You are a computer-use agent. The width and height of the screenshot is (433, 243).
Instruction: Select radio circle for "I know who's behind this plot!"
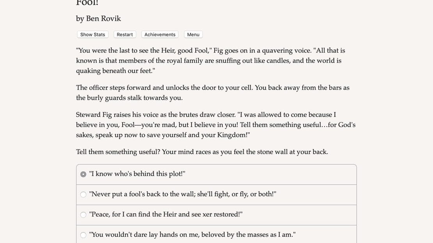click(x=83, y=174)
